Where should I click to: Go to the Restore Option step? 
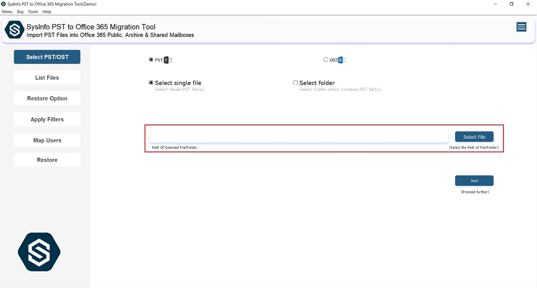click(x=47, y=98)
